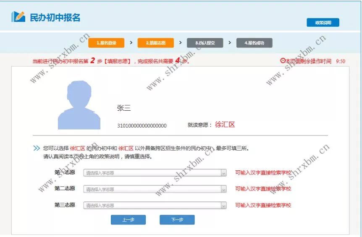Select step 3.确认提交 tab
Screen dimensions: 362x237
205,43
